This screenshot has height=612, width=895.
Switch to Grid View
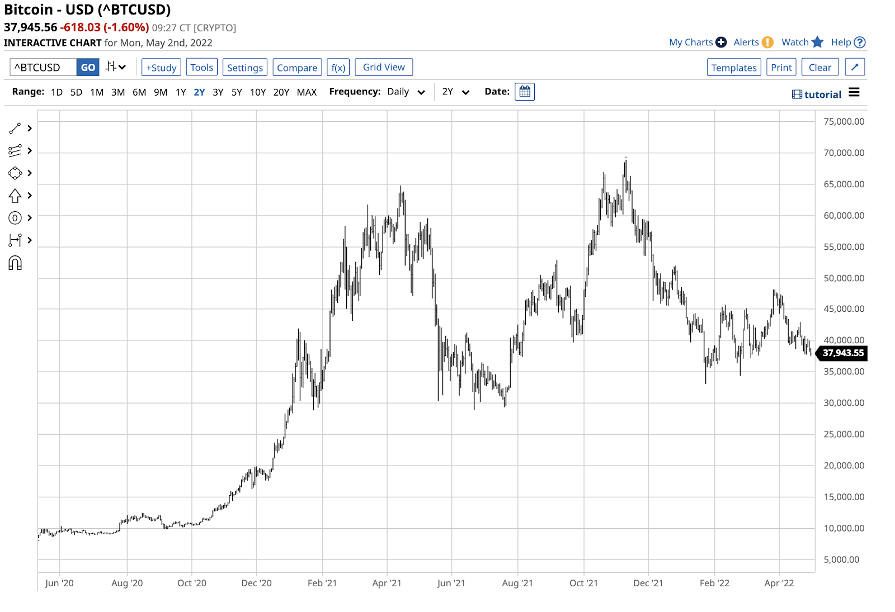[384, 67]
